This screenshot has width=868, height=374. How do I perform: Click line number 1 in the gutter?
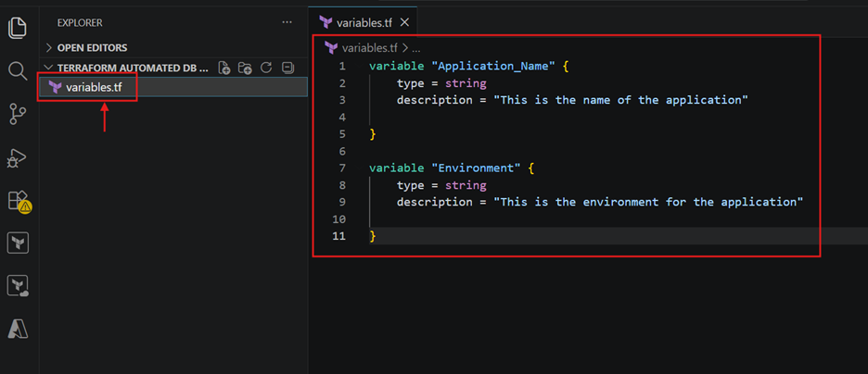pyautogui.click(x=341, y=67)
